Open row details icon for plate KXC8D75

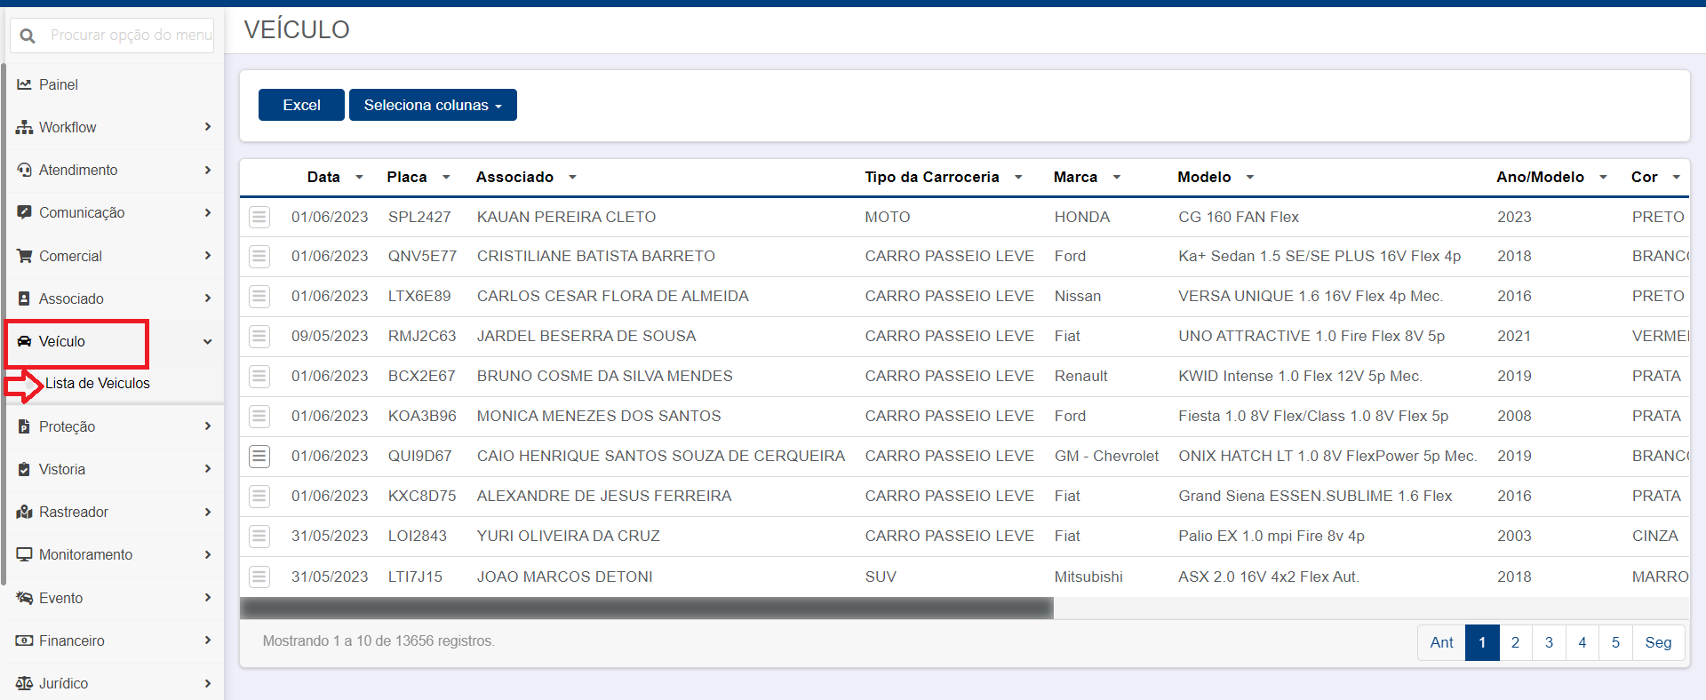click(x=259, y=497)
